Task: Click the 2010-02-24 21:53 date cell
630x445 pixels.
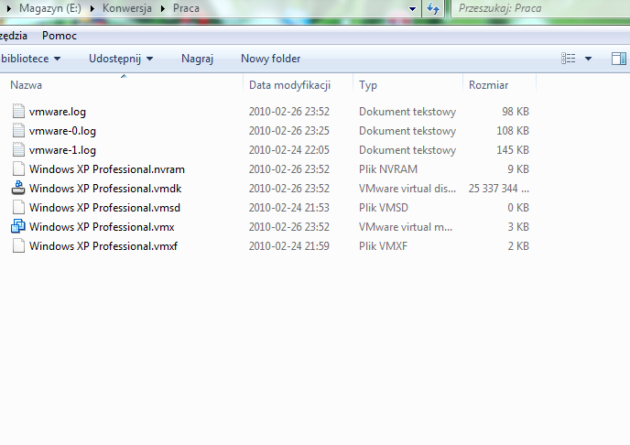Action: coord(288,208)
